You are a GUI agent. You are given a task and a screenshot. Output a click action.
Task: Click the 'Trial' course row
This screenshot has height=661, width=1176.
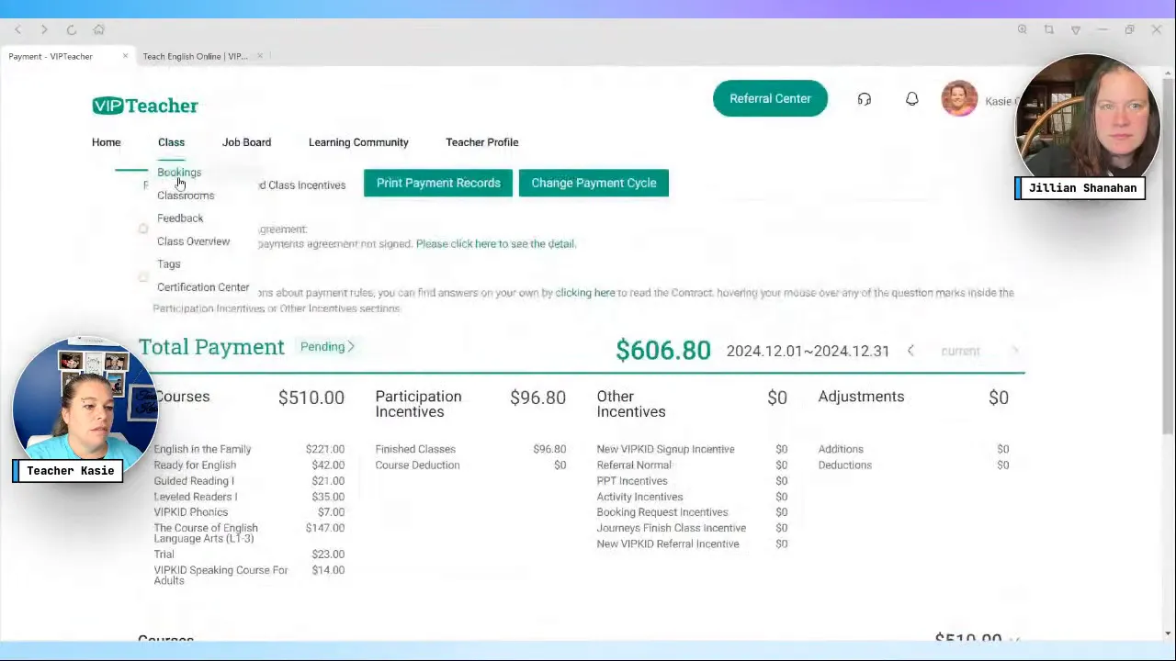[249, 555]
